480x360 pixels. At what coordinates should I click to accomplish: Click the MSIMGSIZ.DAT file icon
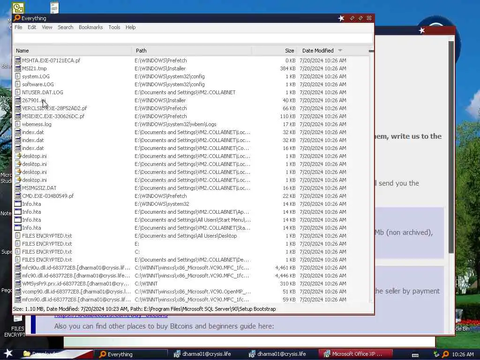(x=18, y=187)
